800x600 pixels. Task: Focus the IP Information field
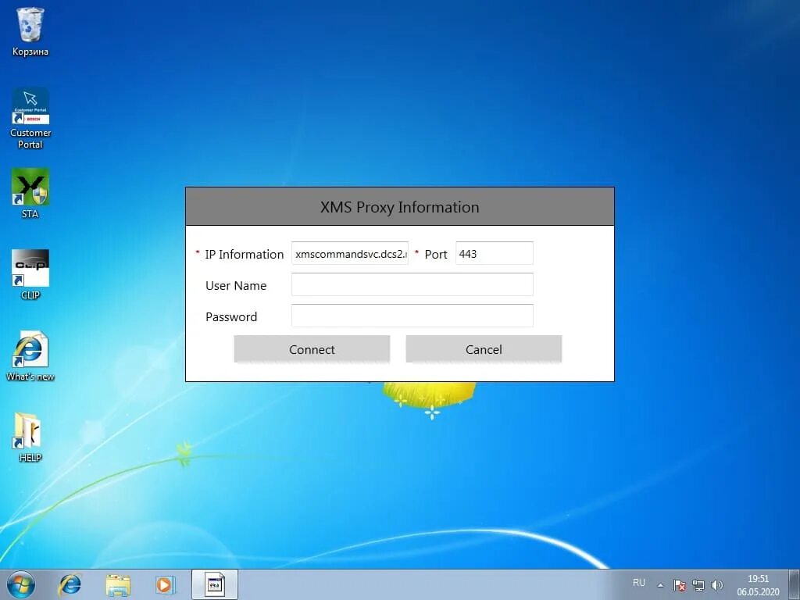[x=350, y=254]
